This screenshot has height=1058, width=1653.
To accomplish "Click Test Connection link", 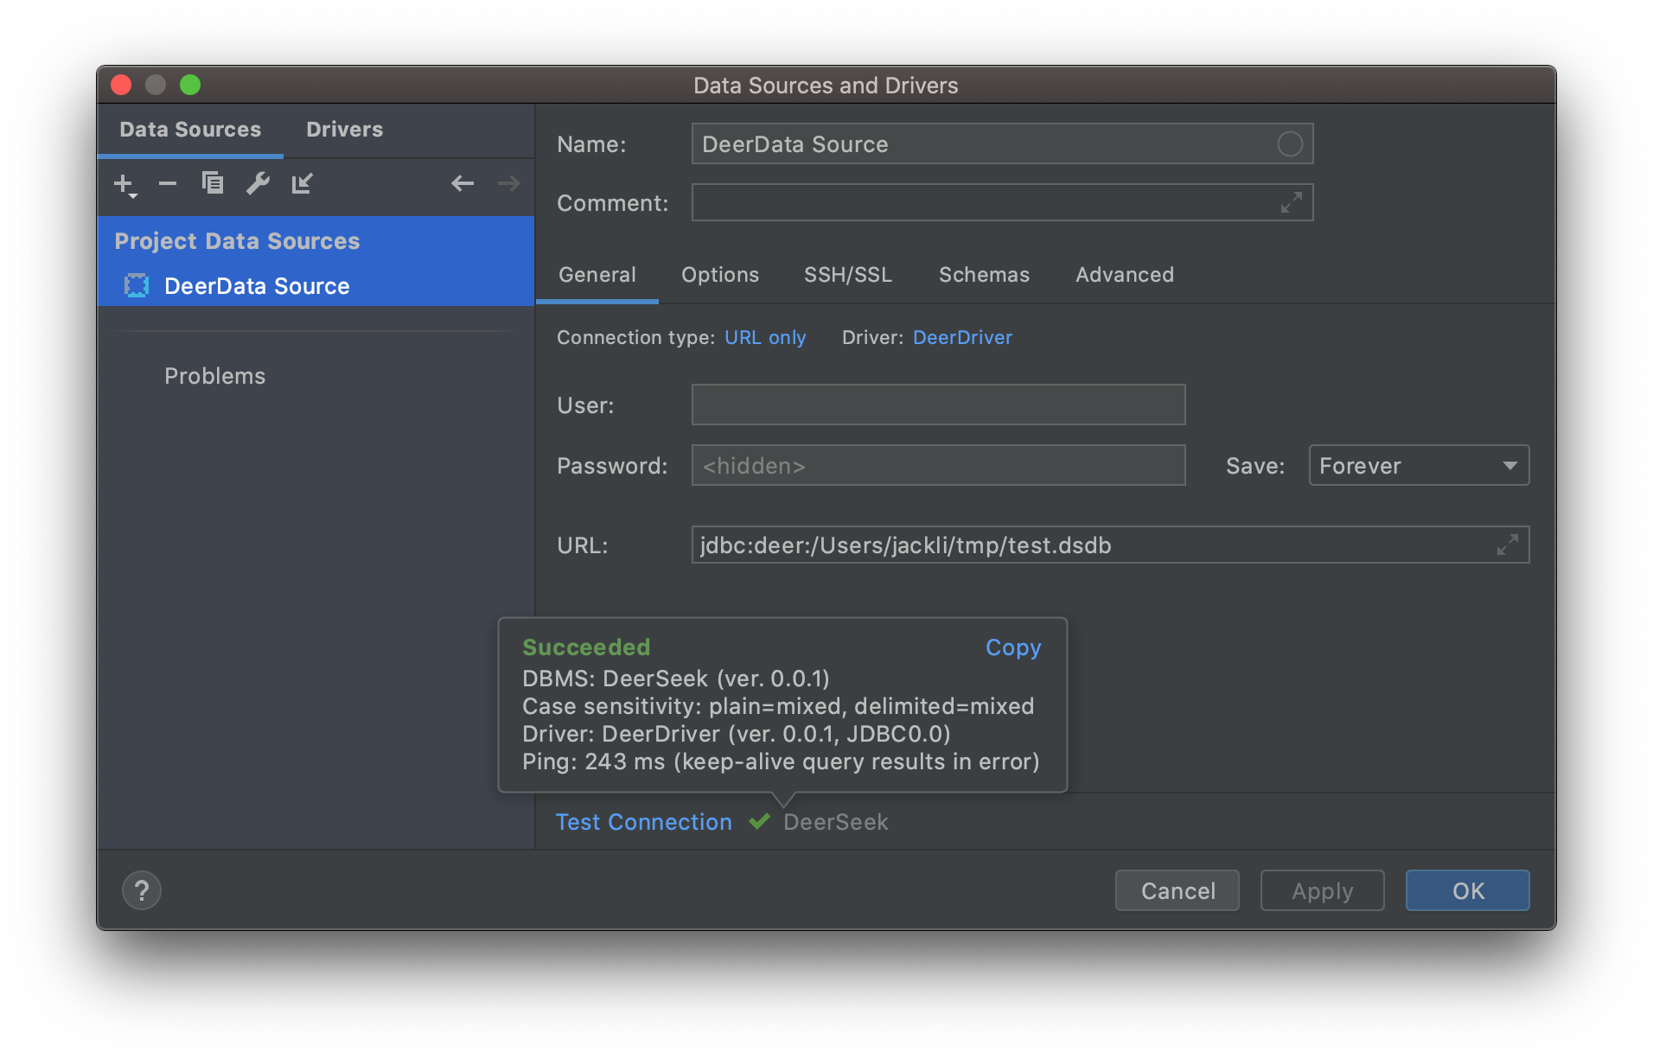I will click(643, 822).
